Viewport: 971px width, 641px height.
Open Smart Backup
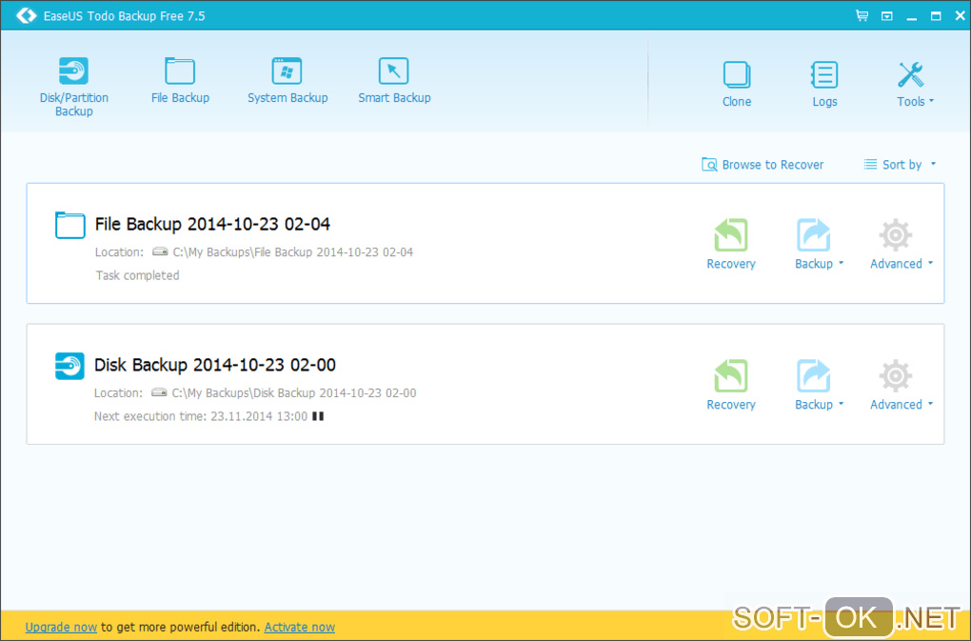pos(394,81)
